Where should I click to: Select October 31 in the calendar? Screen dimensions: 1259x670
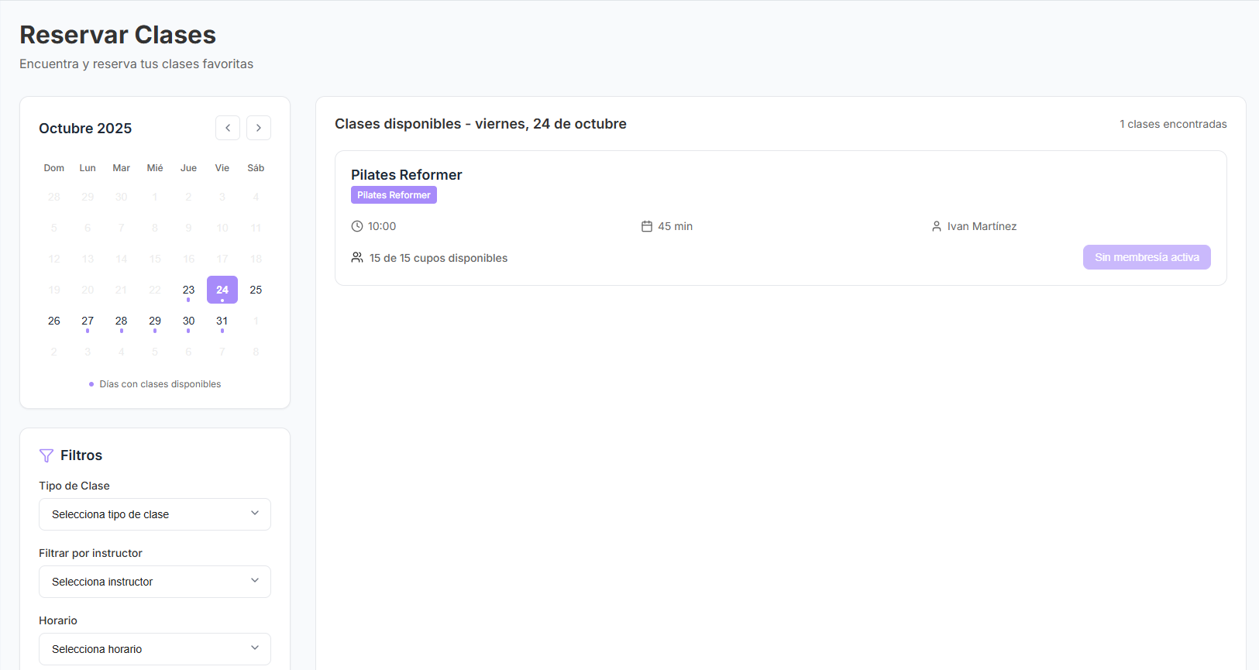222,321
